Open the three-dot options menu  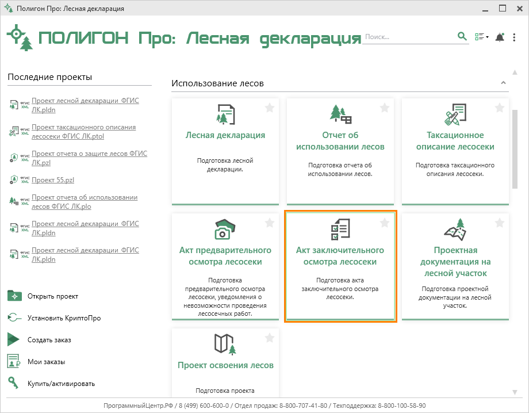click(x=514, y=37)
